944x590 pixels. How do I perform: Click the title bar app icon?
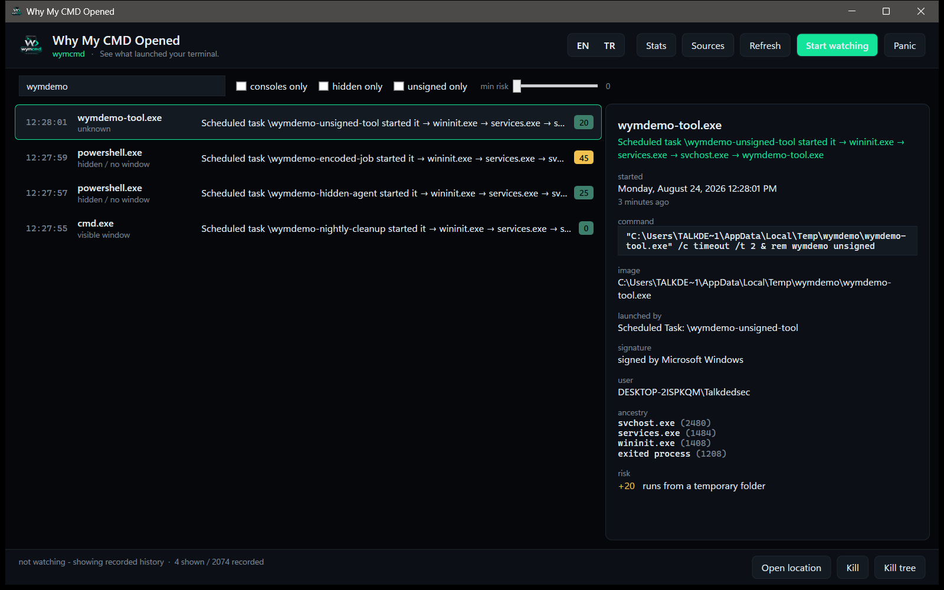click(17, 11)
